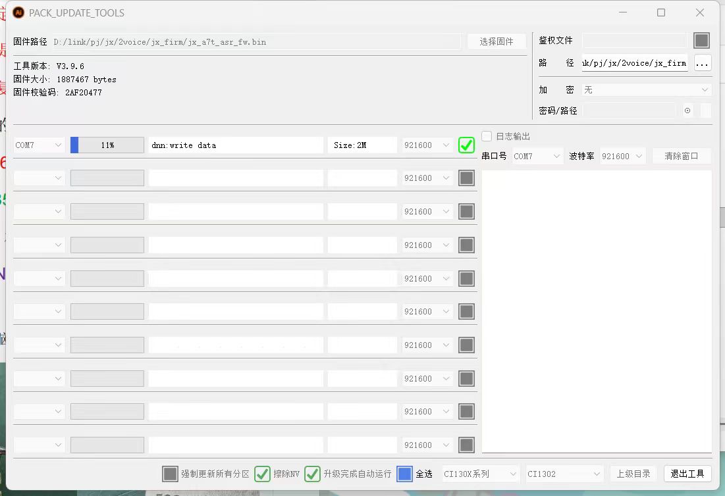Enable the square toggle on the second update row
The image size is (725, 496).
pos(466,178)
